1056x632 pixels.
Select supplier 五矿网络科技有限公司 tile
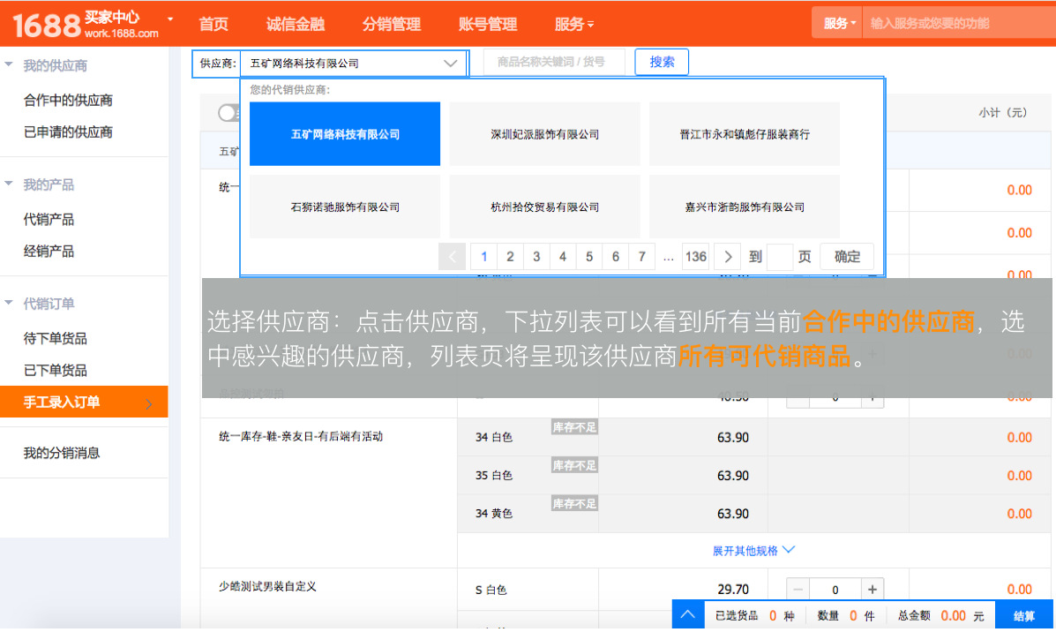(345, 134)
